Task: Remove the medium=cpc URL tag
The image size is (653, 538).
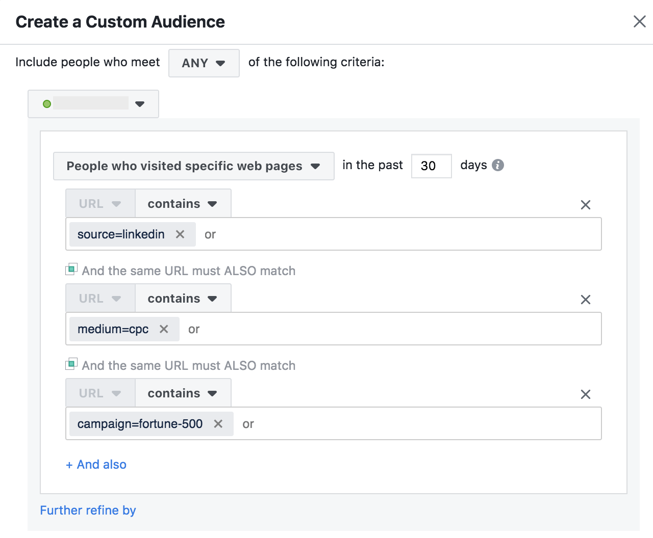Action: tap(163, 329)
